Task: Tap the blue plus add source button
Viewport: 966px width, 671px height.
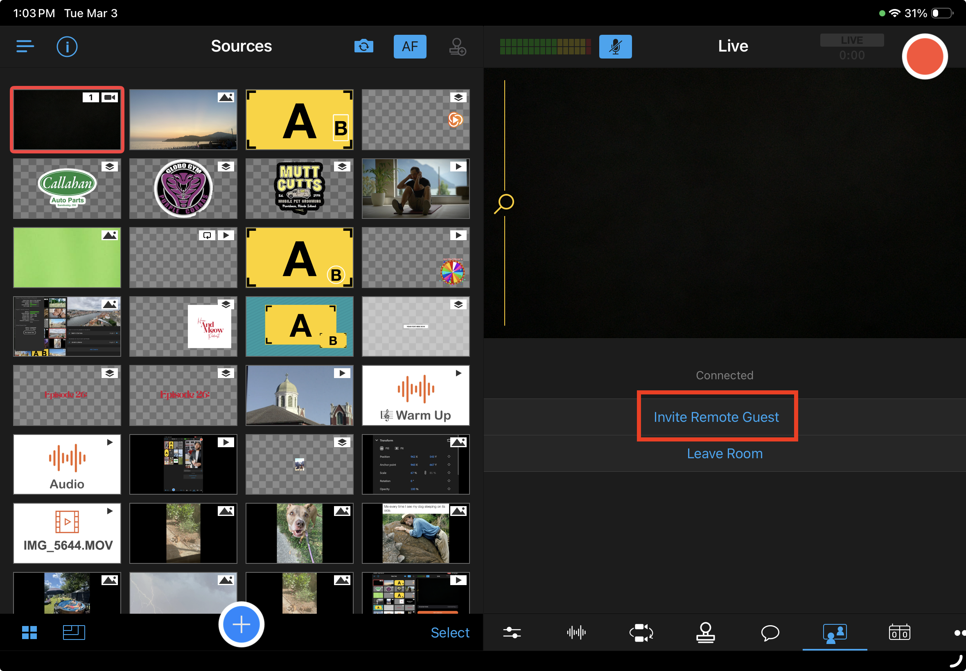Action: (x=241, y=624)
